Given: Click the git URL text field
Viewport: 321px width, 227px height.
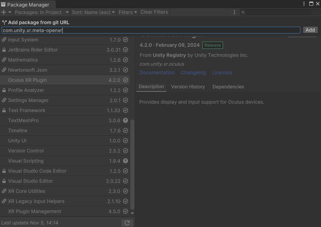Looking at the screenshot, I should click(151, 30).
